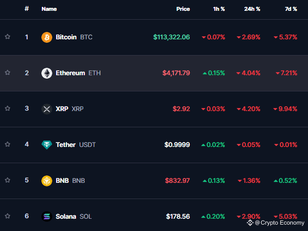Add Bitcoin to watchlist with star
The width and height of the screenshot is (308, 231).
tap(7, 37)
